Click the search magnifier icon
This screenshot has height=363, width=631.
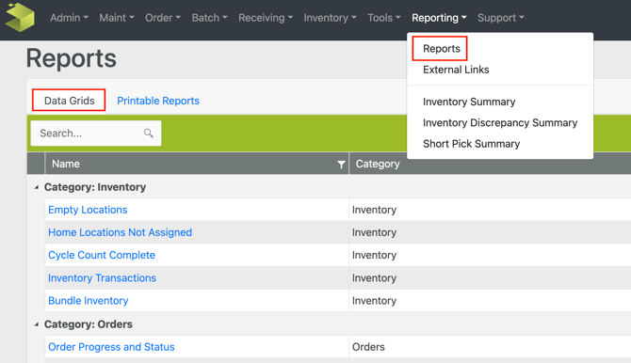(149, 133)
